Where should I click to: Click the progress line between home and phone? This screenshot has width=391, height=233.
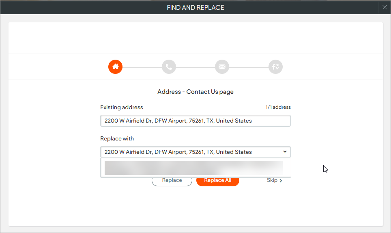[142, 67]
